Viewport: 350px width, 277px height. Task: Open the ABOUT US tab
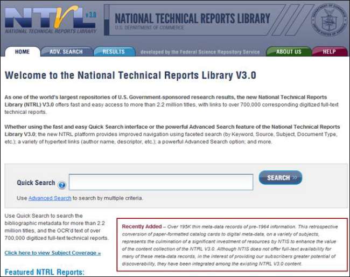coord(289,52)
